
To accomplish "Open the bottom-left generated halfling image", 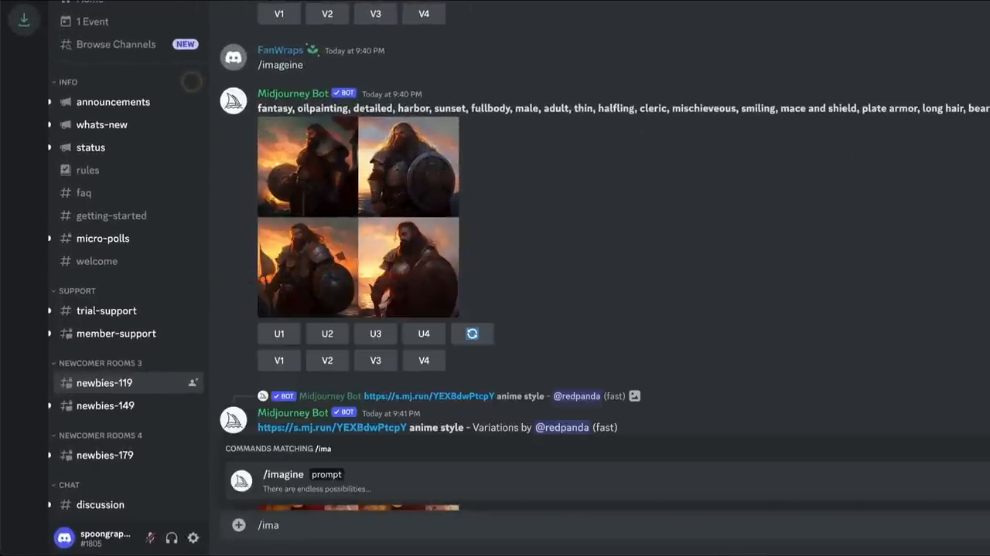I will [x=307, y=267].
